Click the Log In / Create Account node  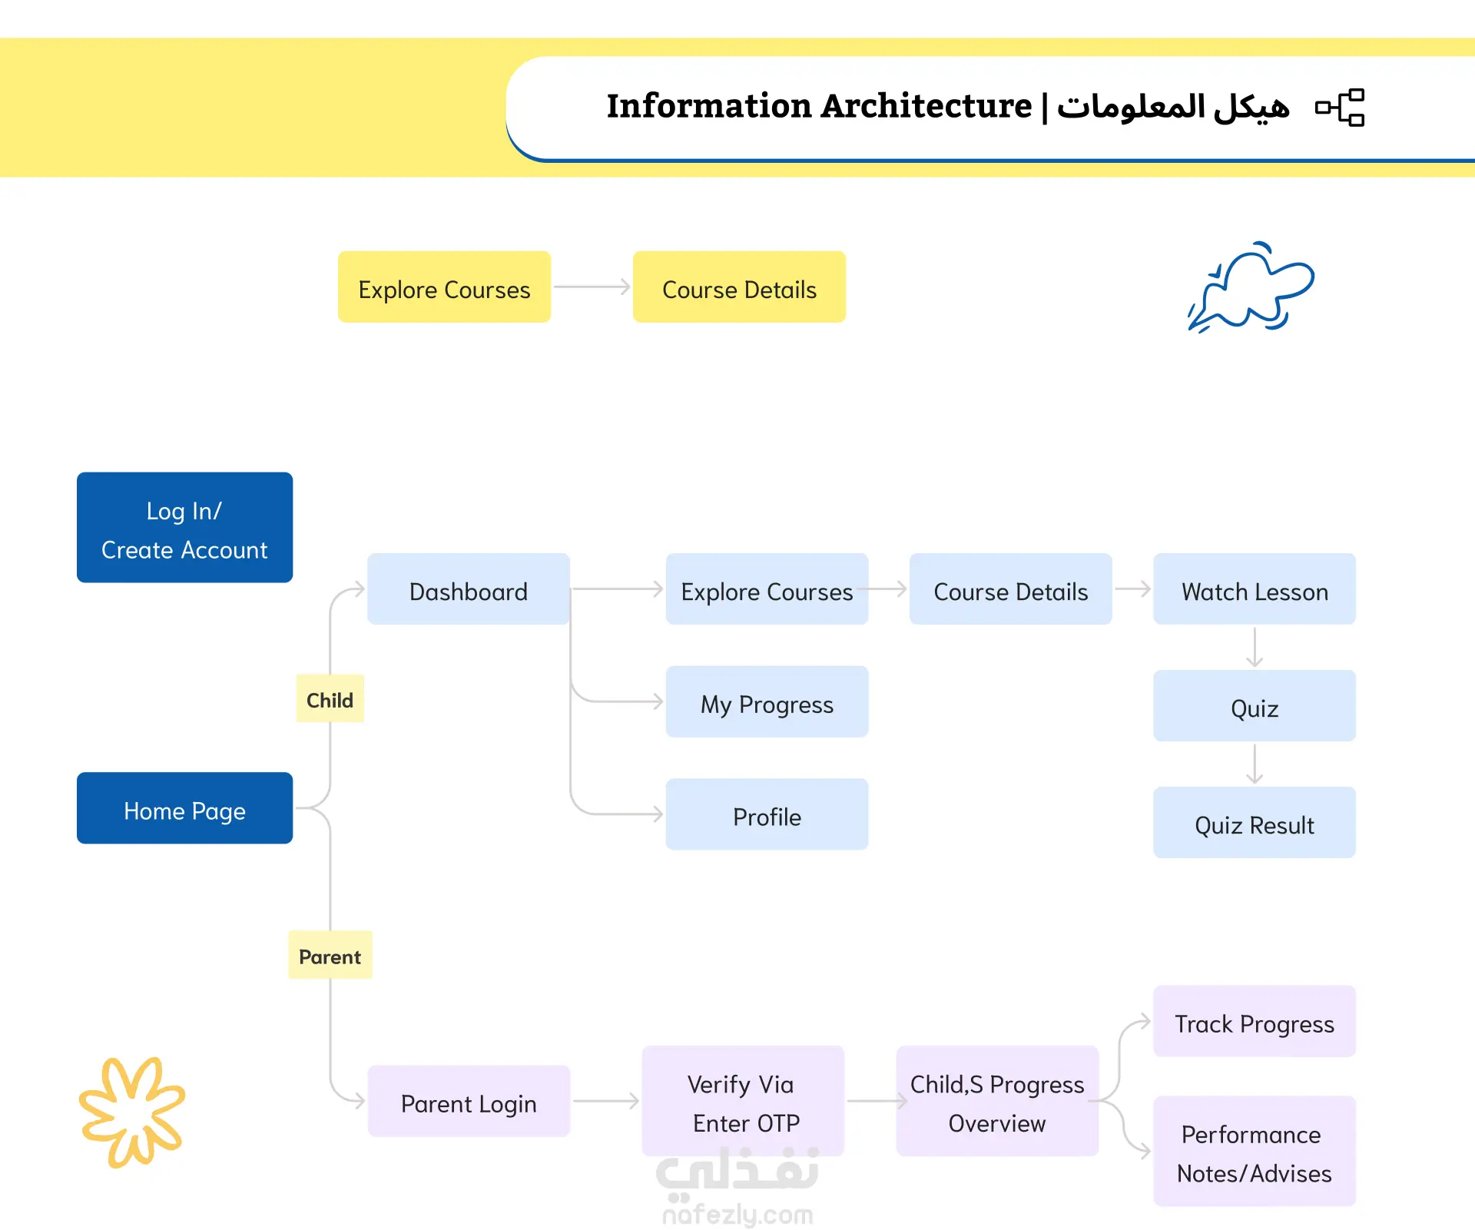point(184,527)
